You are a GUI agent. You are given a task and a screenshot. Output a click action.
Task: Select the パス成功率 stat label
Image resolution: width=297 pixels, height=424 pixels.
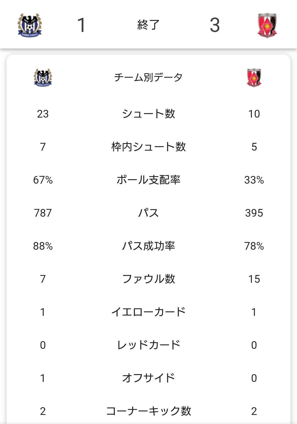148,246
